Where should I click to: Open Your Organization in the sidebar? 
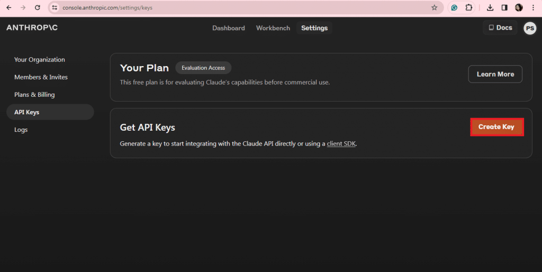point(39,60)
